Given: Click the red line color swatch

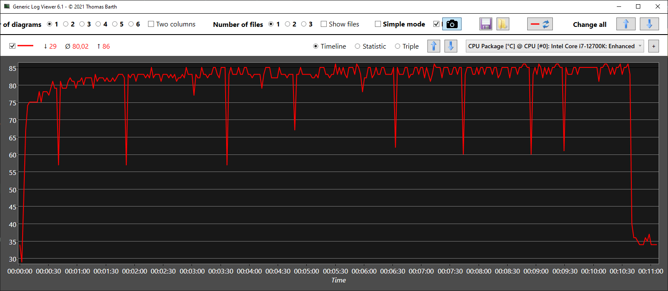Looking at the screenshot, I should click(25, 46).
